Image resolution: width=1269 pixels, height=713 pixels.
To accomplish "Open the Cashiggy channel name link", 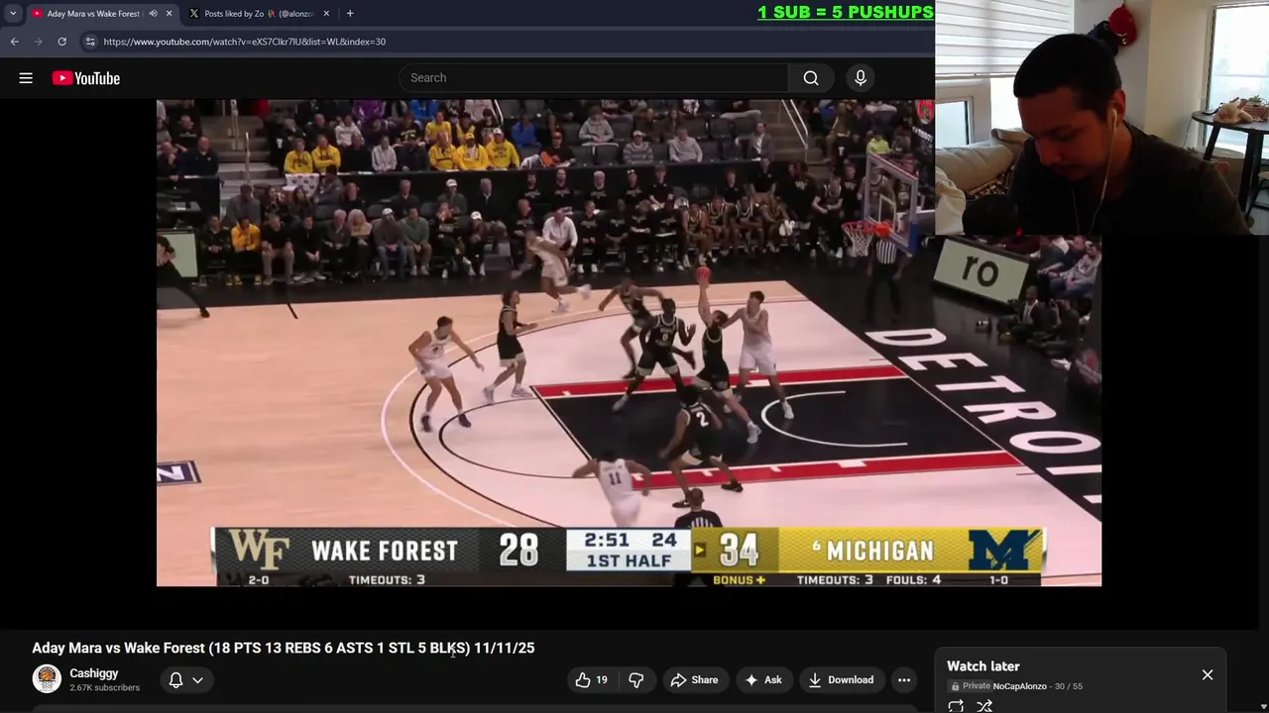I will pyautogui.click(x=93, y=673).
